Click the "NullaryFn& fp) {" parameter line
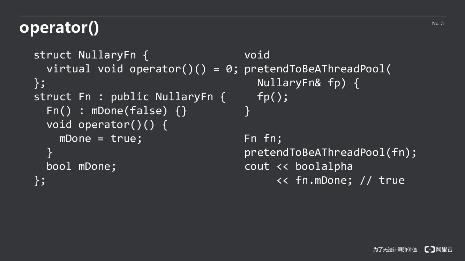 pos(308,83)
